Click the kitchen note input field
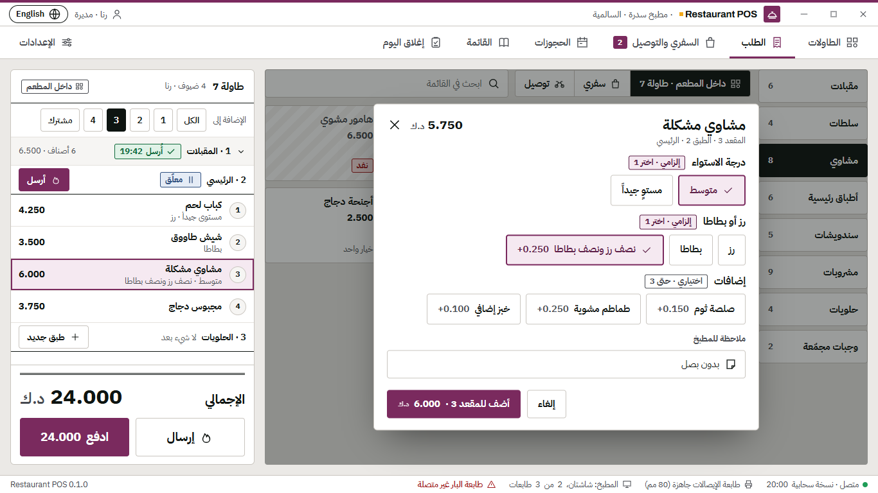The width and height of the screenshot is (878, 493). point(566,365)
